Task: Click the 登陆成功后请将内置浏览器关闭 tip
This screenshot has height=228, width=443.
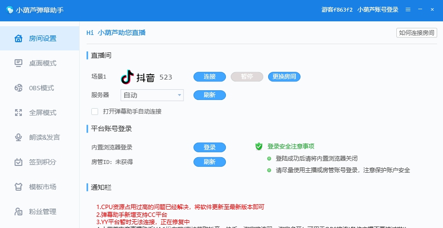Action: pyautogui.click(x=316, y=159)
